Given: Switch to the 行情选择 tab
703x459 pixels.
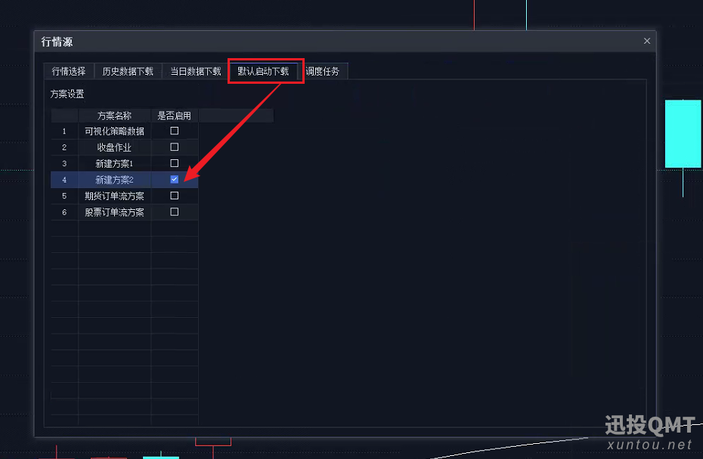Looking at the screenshot, I should pyautogui.click(x=69, y=71).
